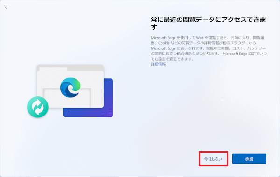
Task: Accept with the 承諾 button
Action: click(x=249, y=159)
